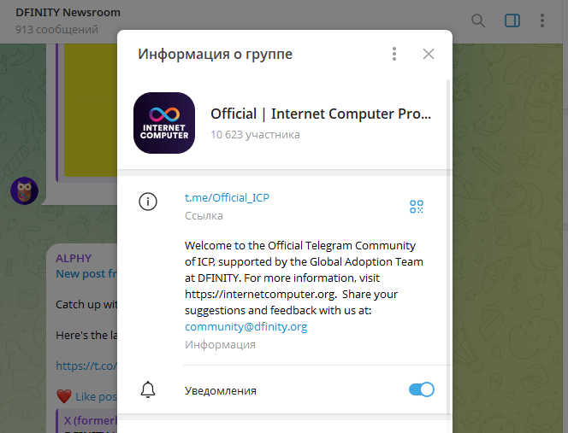Click the 'New post fr' link in ALPHY message
This screenshot has width=568, height=433.
[x=86, y=274]
